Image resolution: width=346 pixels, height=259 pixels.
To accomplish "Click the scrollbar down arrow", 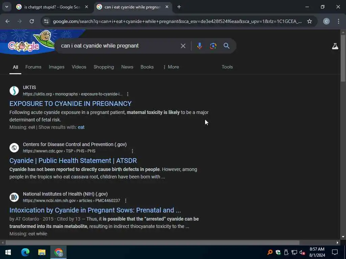I will coord(343,237).
